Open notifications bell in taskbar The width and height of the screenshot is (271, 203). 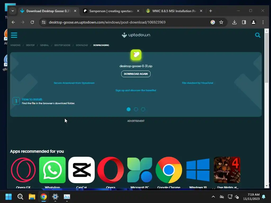(264, 197)
